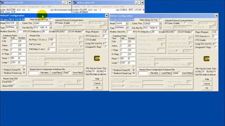The image size is (225, 126).
Task: Open the Fmt./Bd./Py. RTU 19200 N dropdown
Action: [x=160, y=28]
